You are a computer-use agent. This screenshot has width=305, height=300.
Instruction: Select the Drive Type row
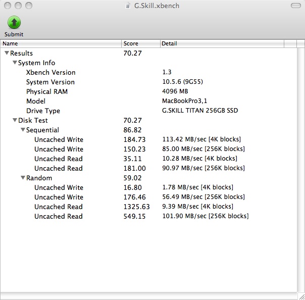(x=148, y=111)
